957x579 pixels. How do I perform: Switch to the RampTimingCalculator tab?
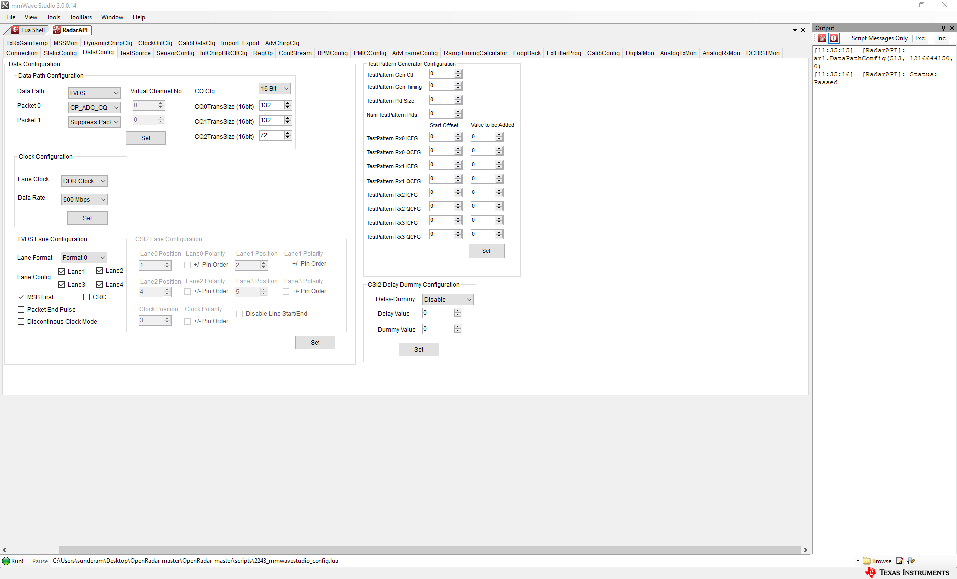476,53
